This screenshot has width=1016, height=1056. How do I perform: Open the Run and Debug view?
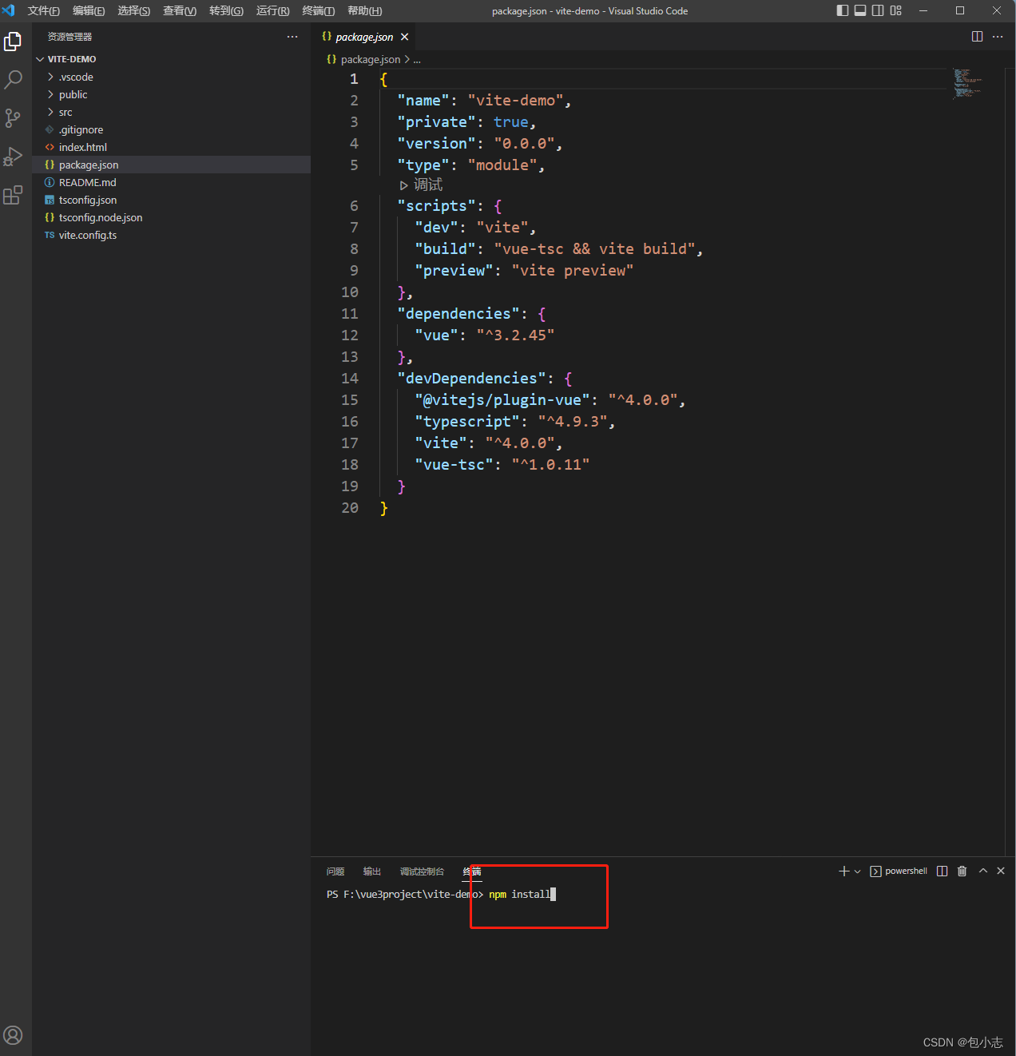click(13, 157)
